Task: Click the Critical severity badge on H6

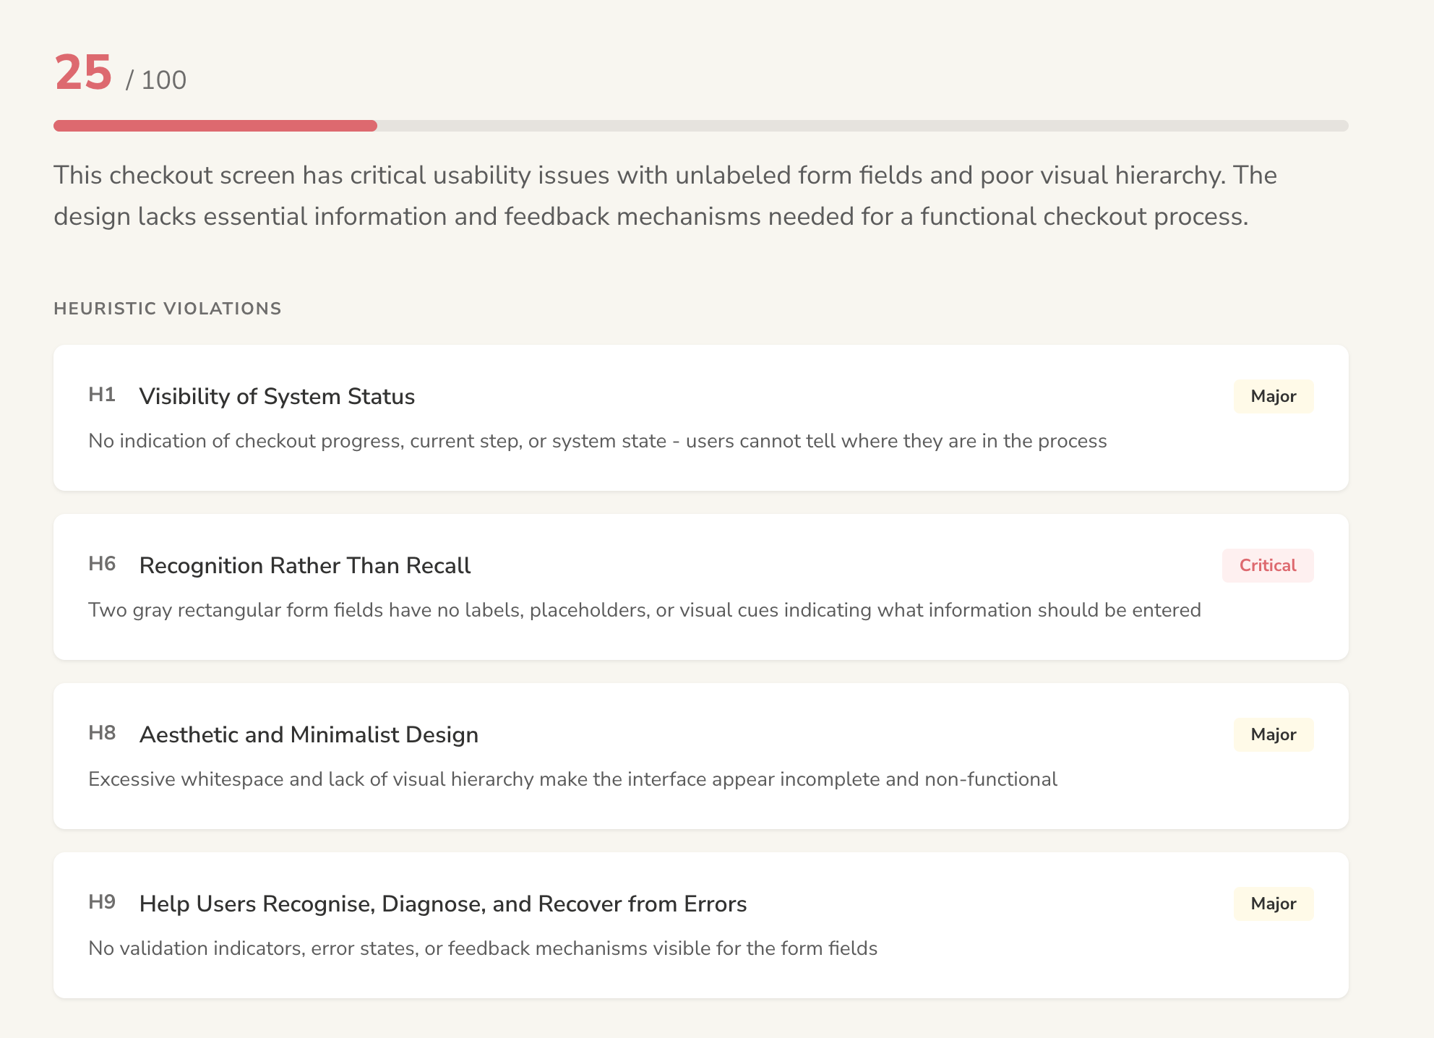Action: point(1268,565)
